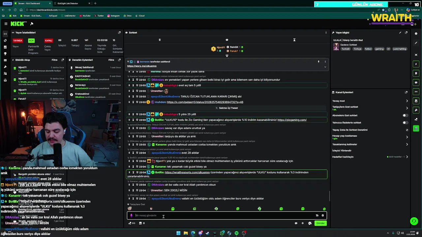Screen dimensions: 422x237
Task: Open Steam from the taskbar
Action: tap(207, 233)
